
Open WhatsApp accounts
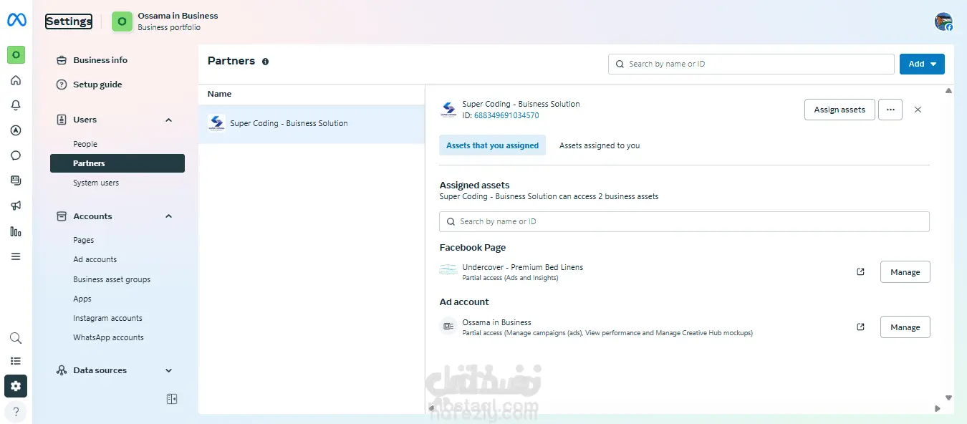[x=108, y=337]
